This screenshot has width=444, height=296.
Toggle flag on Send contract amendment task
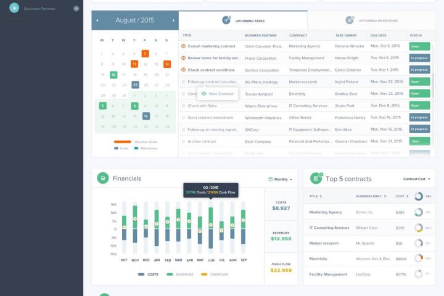click(x=184, y=118)
